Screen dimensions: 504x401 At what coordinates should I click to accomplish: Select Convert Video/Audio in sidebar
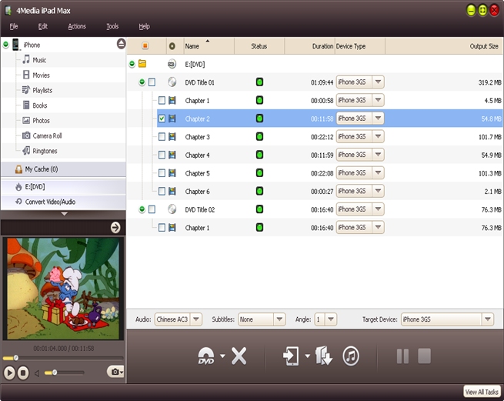point(51,202)
